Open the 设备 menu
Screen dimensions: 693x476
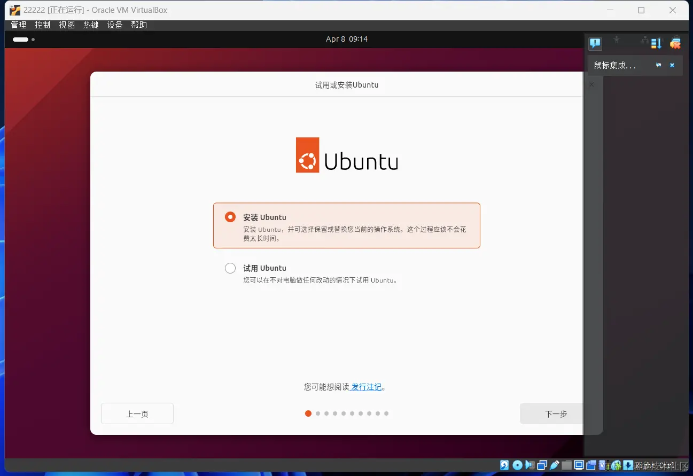(x=115, y=25)
